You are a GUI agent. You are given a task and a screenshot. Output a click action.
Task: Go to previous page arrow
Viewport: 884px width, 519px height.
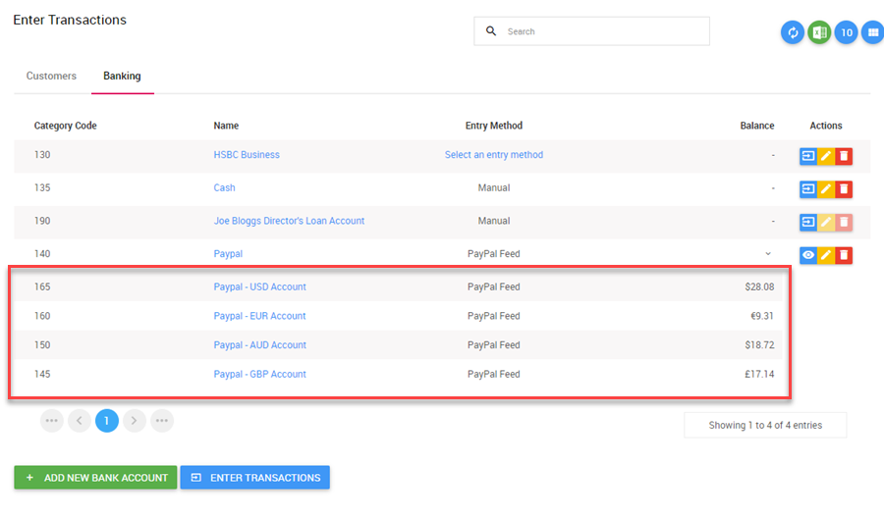pyautogui.click(x=80, y=421)
